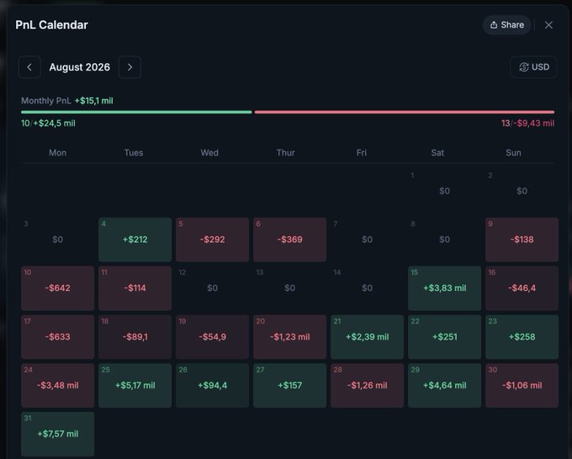This screenshot has height=459, width=572.
Task: View day 28 with -$1,26 mil
Action: pyautogui.click(x=367, y=385)
